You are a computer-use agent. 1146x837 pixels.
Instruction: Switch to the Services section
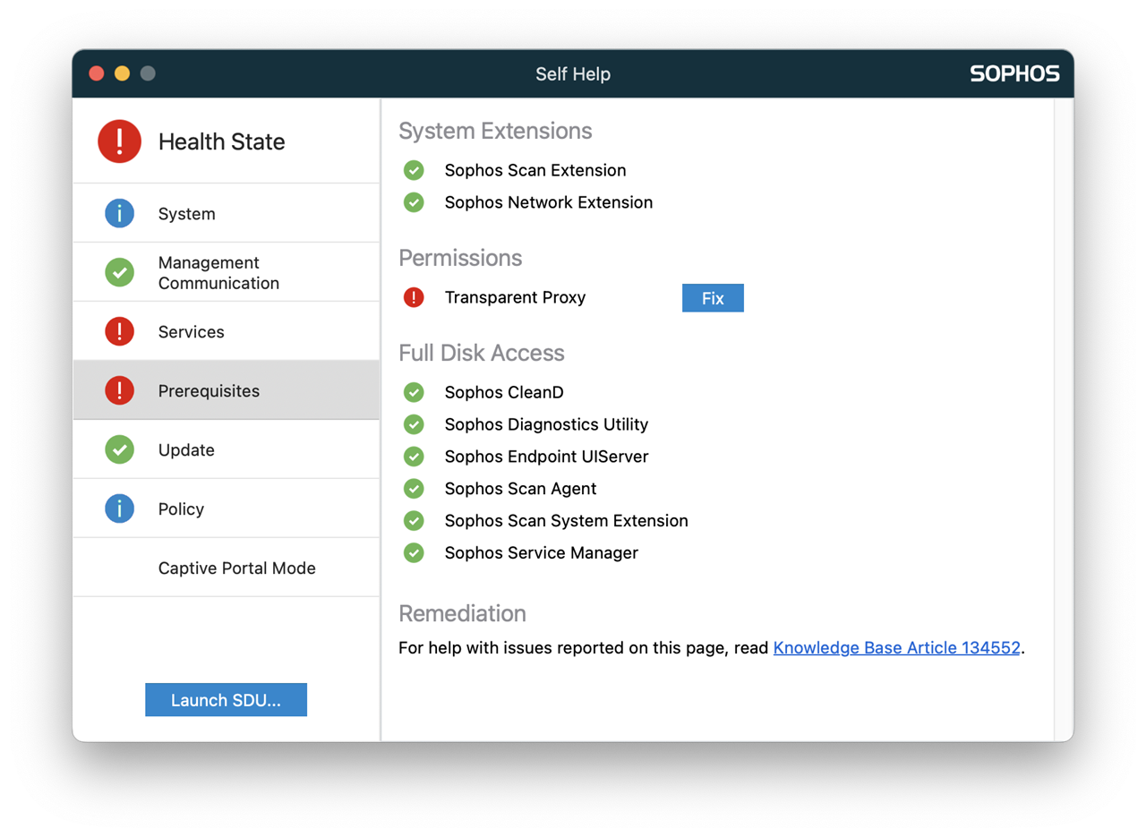[226, 332]
